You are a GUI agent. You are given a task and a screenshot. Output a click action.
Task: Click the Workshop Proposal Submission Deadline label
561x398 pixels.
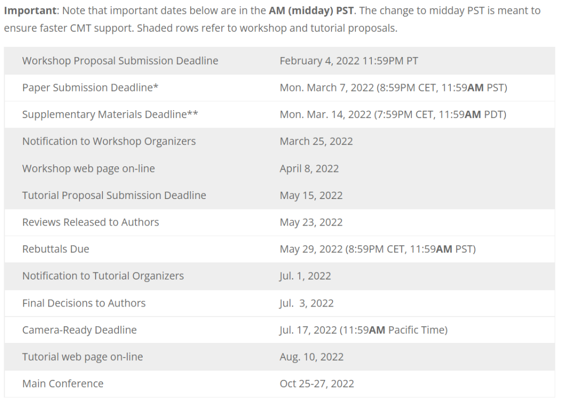pyautogui.click(x=120, y=61)
